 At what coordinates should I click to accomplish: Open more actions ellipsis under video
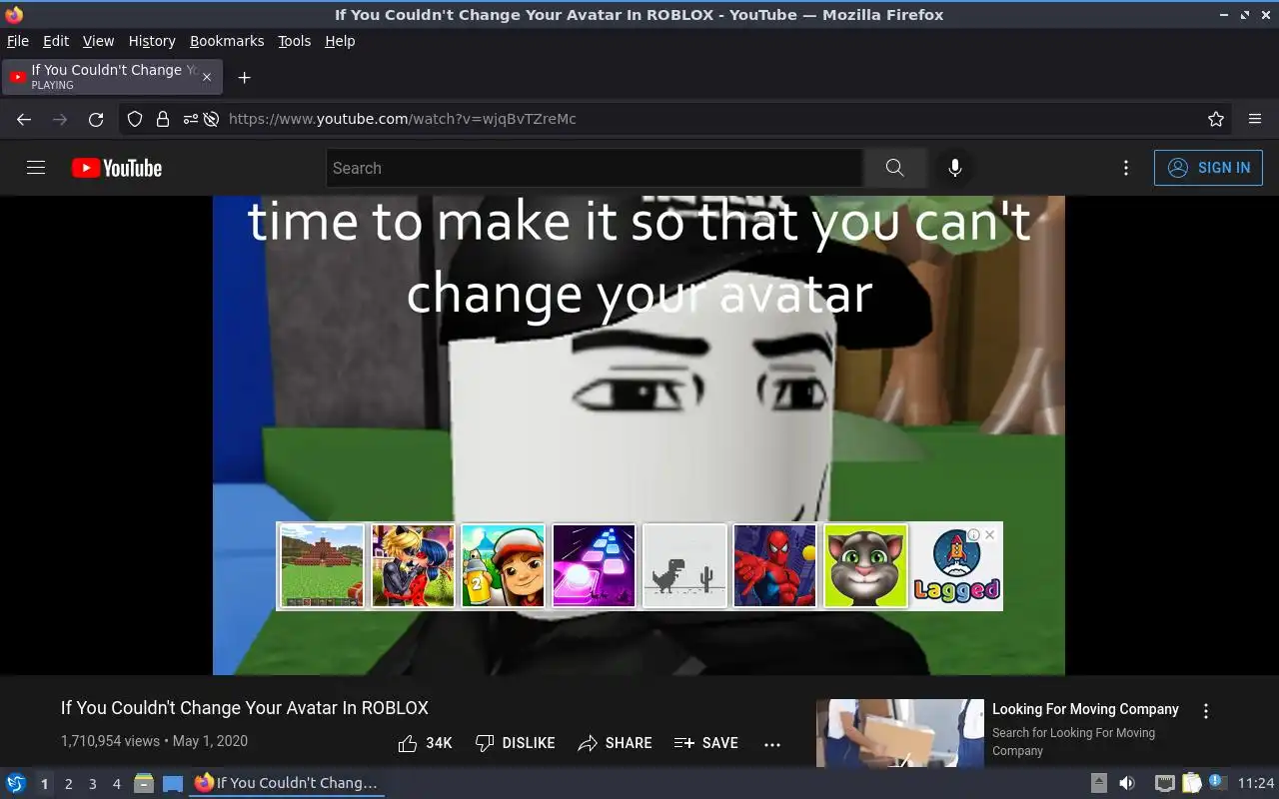pos(772,743)
